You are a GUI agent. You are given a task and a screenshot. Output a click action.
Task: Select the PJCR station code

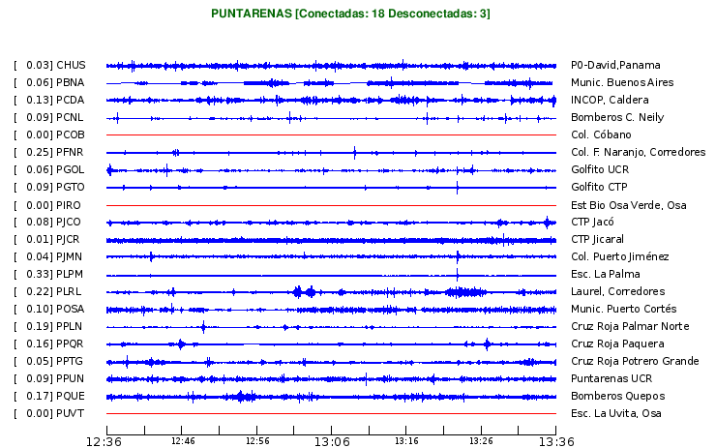68,239
